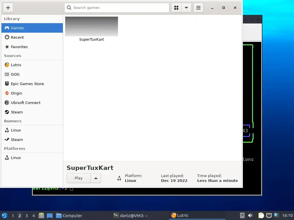The height and width of the screenshot is (220, 294).
Task: Switch to workspace 1
Action: 13,216
